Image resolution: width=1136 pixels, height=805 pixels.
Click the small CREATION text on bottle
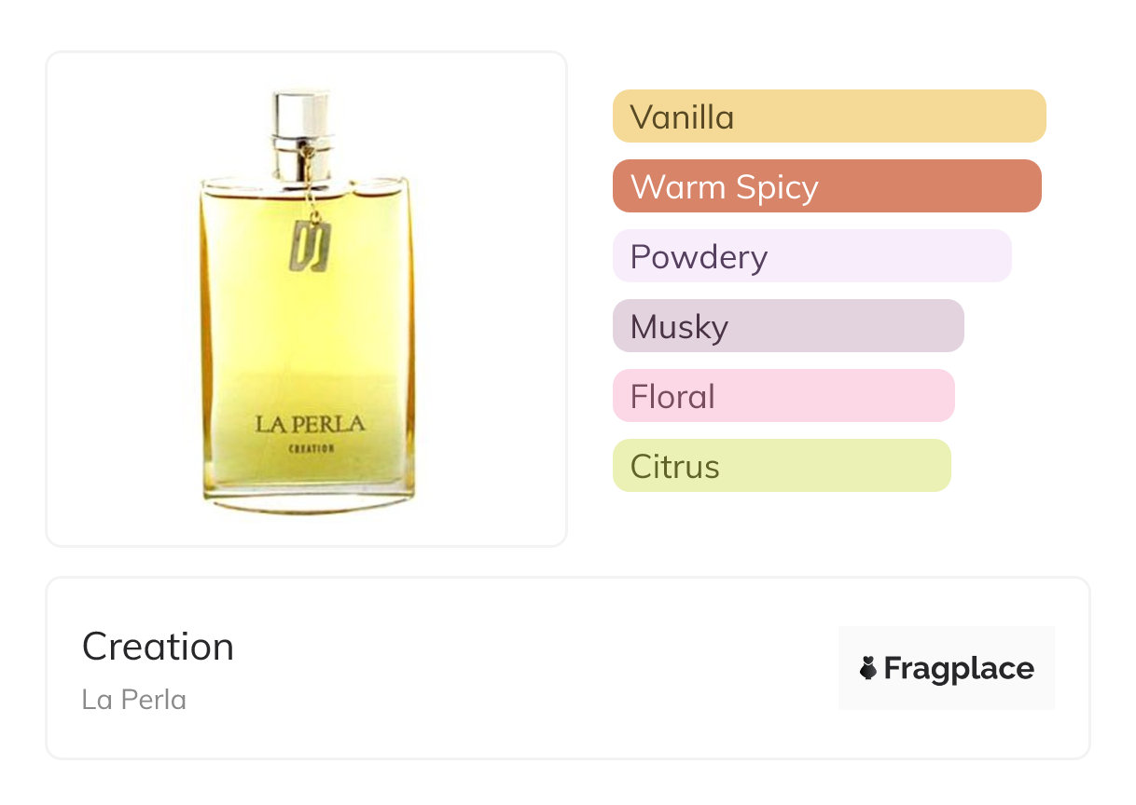pyautogui.click(x=311, y=448)
